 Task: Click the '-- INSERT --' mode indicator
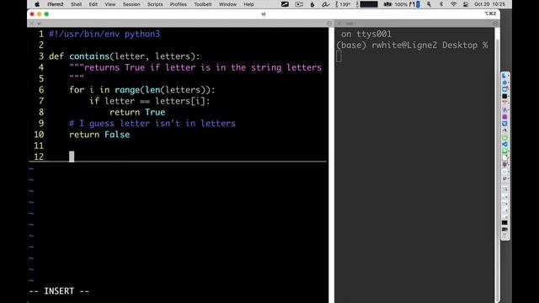point(59,291)
